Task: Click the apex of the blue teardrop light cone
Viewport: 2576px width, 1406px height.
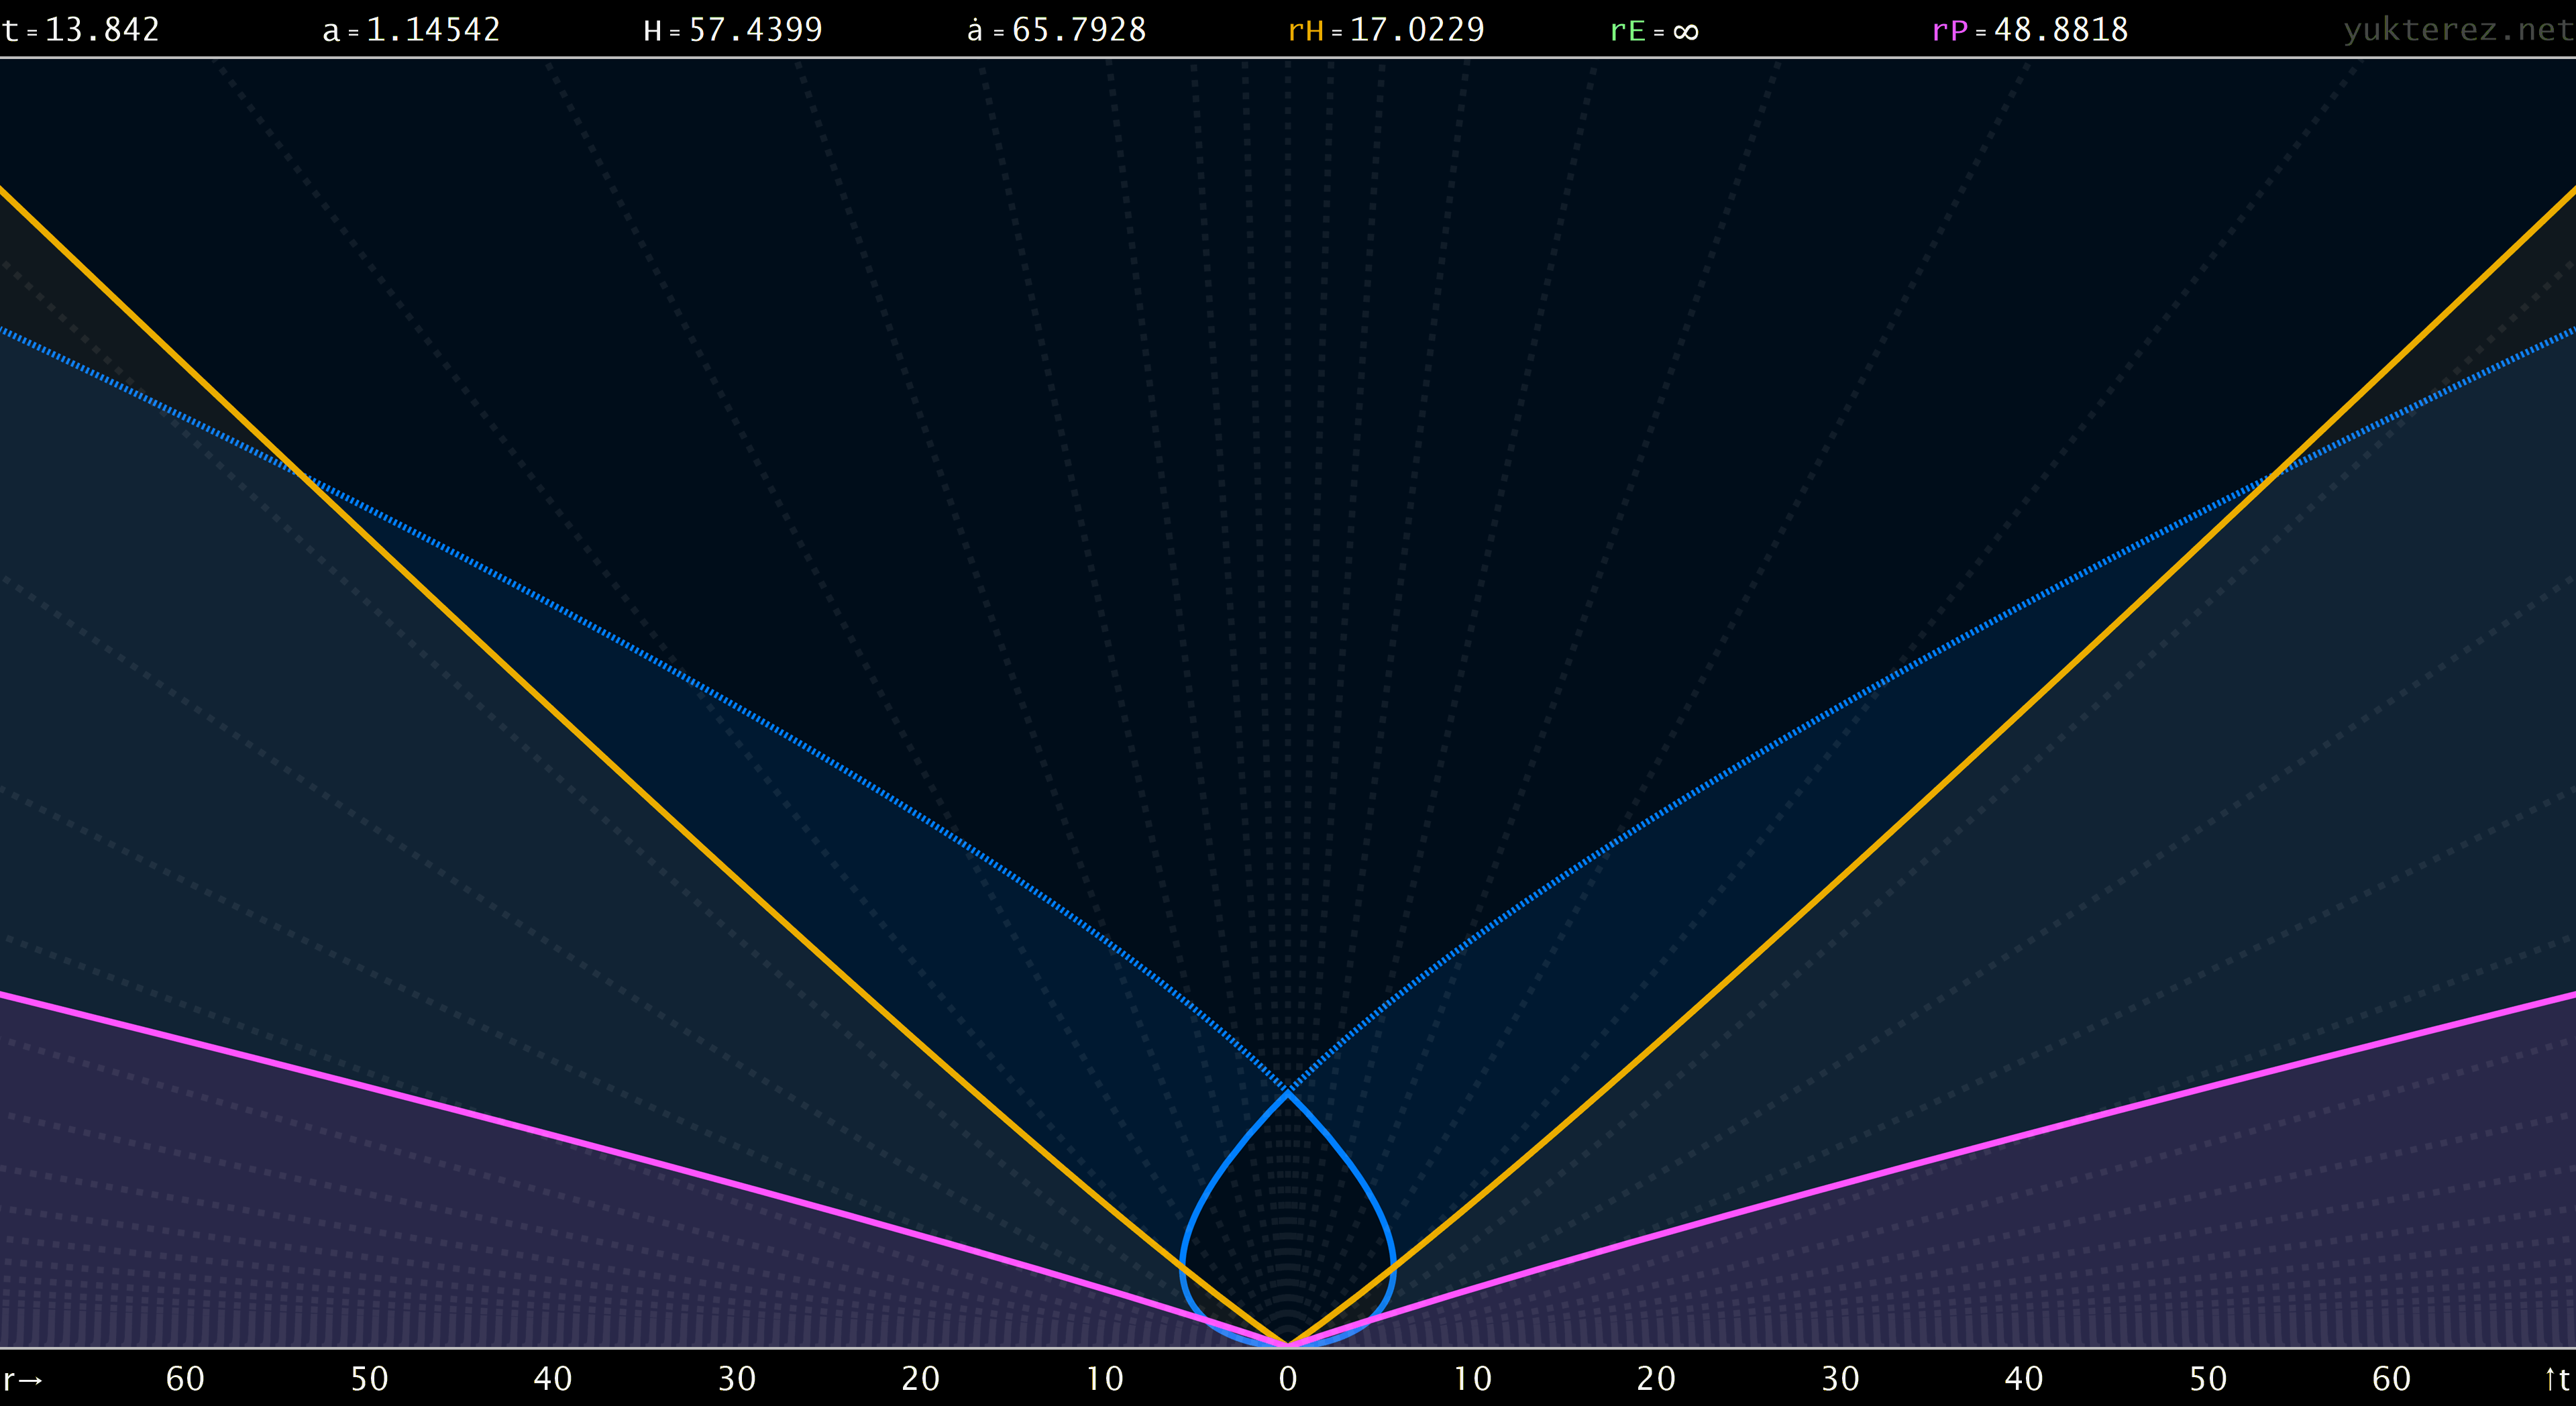Action: tap(1288, 1093)
